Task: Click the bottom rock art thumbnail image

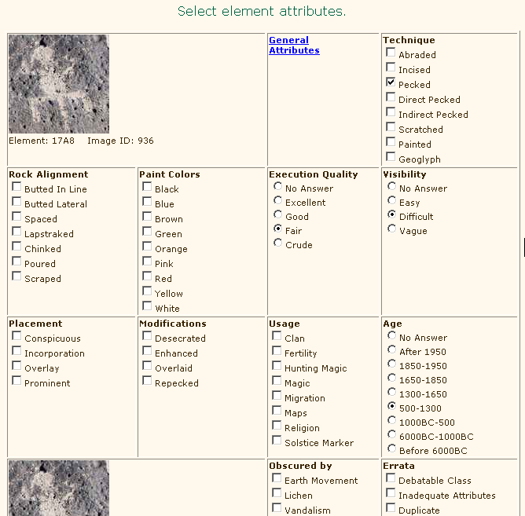Action: coord(59,489)
